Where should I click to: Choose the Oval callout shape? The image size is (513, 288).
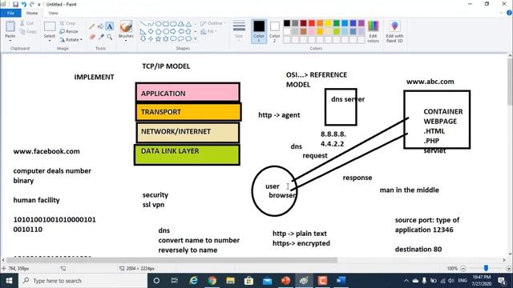[181, 39]
